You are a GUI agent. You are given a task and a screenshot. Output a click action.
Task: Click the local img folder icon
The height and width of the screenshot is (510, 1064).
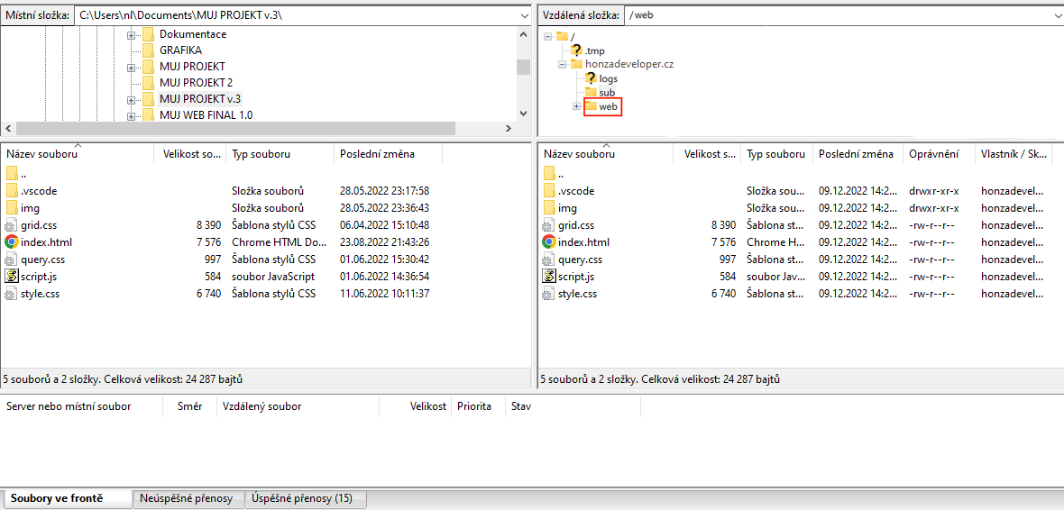[12, 208]
